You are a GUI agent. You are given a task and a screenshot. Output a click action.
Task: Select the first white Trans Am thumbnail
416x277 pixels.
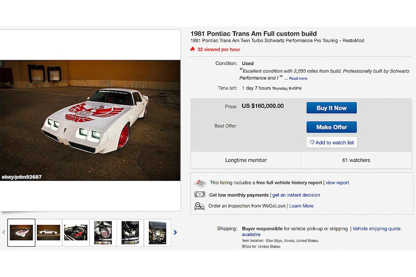pyautogui.click(x=21, y=233)
